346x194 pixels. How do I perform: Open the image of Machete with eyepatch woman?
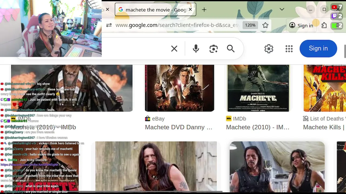[277, 166]
